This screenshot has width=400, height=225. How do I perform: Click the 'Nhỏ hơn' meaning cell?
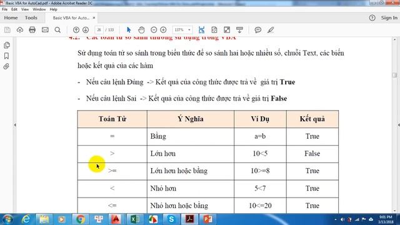(191, 188)
